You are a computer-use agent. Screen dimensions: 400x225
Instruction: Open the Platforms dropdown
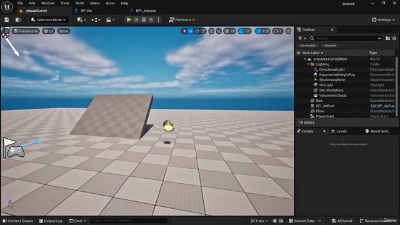tap(182, 19)
